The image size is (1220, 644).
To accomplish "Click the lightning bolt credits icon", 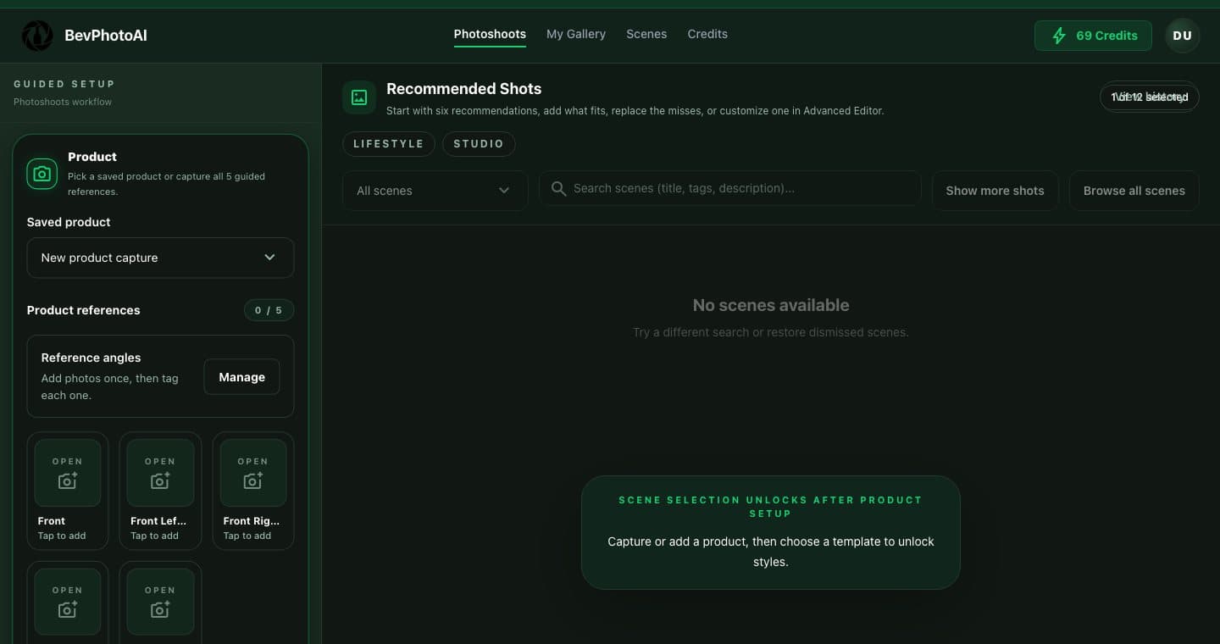I will coord(1058,36).
